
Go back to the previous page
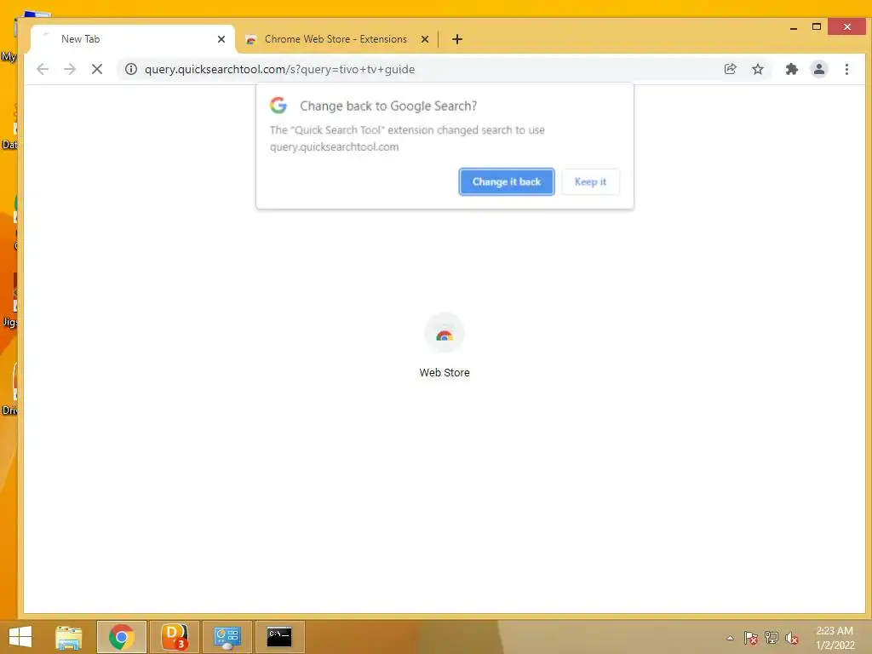pos(43,69)
